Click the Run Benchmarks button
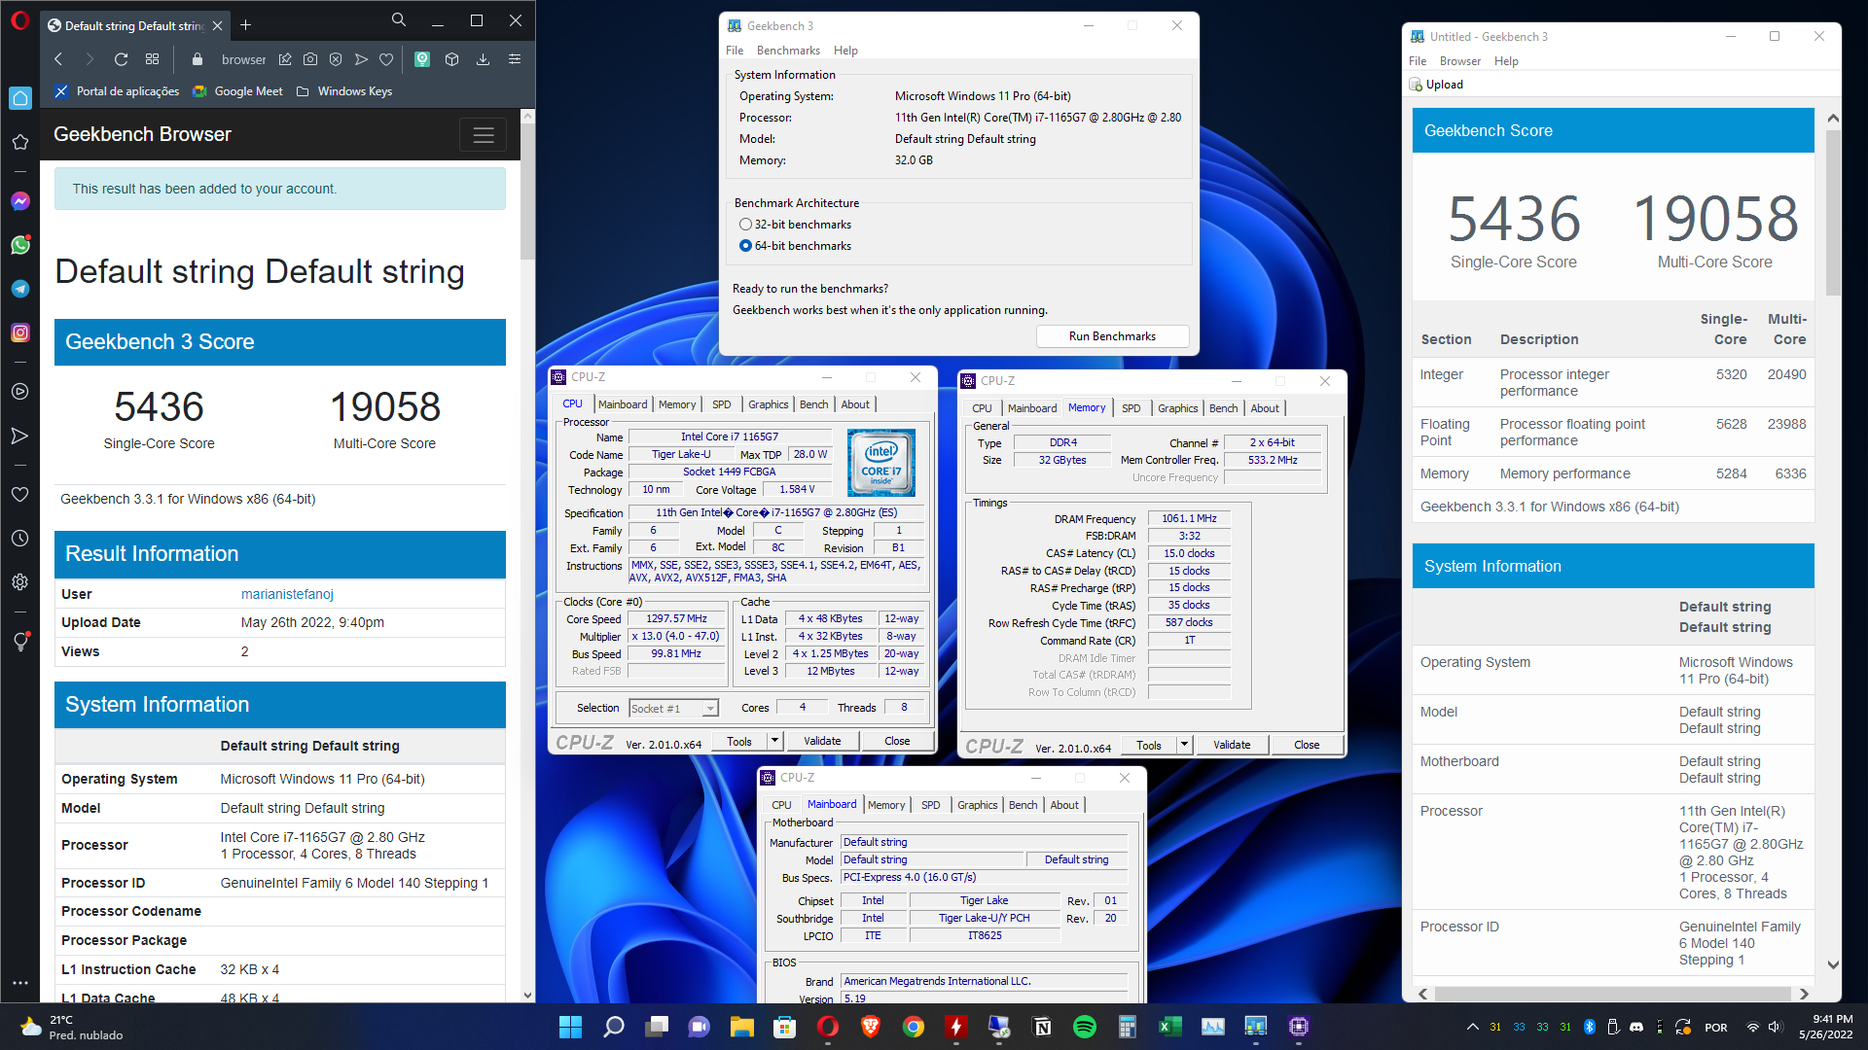1868x1050 pixels. click(1112, 336)
